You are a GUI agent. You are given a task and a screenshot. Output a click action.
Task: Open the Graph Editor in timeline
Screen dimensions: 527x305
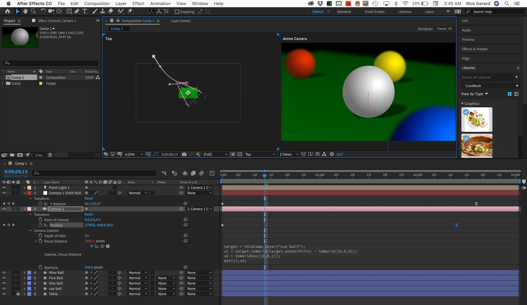(212, 173)
